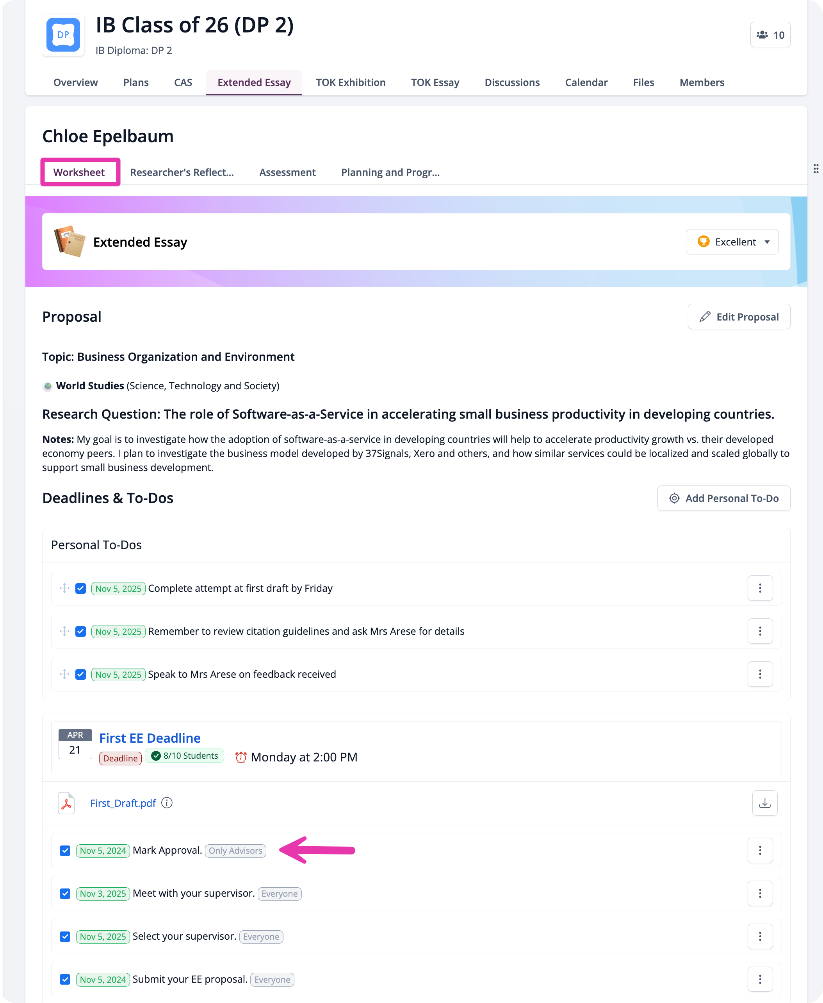The height and width of the screenshot is (1003, 823).
Task: Click the DP class logo icon
Action: coord(63,35)
